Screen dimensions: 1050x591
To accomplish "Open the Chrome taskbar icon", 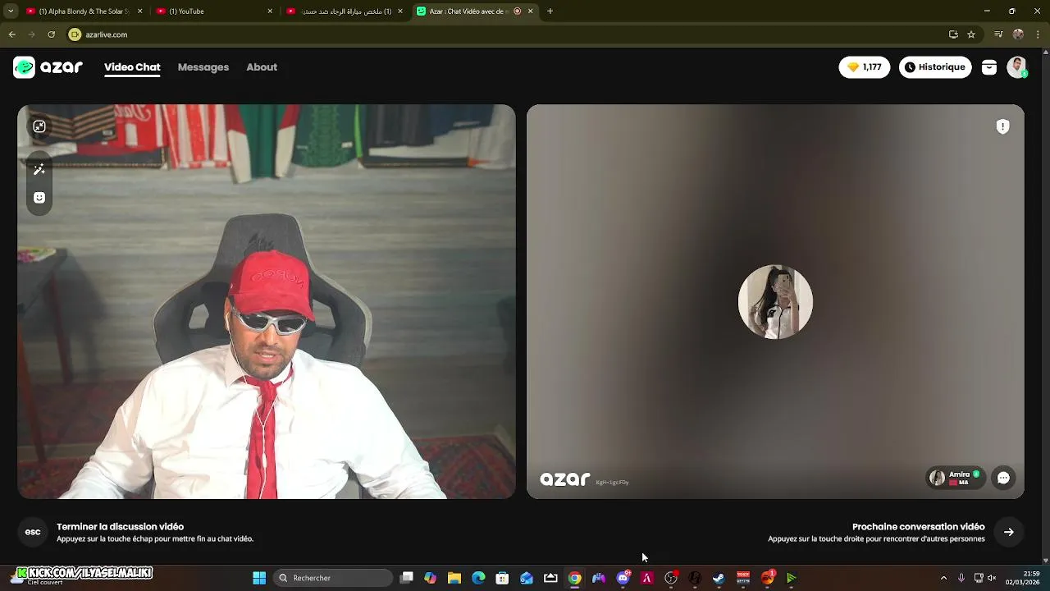I will (x=574, y=578).
